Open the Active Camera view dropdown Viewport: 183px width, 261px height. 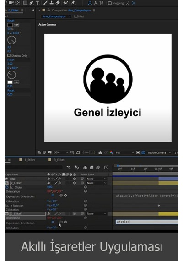(x=159, y=152)
